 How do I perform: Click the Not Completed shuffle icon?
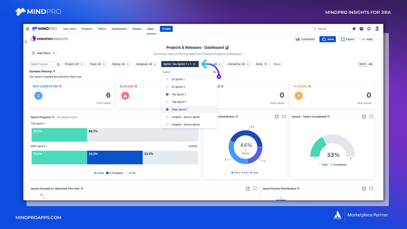(38, 96)
